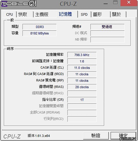Click the 1:6 FSB:DRAM ratio field

[82, 61]
